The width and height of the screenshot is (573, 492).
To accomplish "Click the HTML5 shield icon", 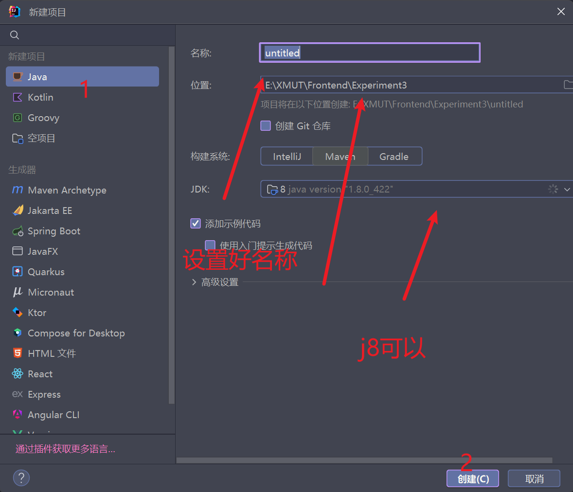I will pyautogui.click(x=18, y=353).
